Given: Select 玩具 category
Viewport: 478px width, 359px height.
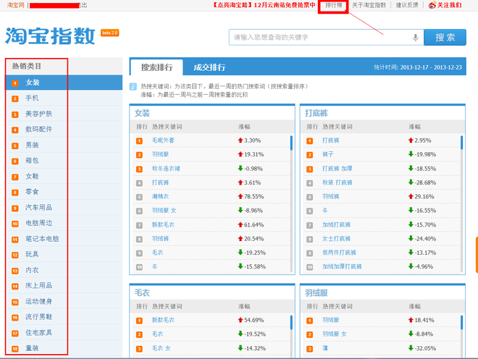Looking at the screenshot, I should click(x=64, y=254).
